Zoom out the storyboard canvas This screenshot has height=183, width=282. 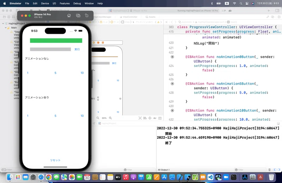[98, 118]
